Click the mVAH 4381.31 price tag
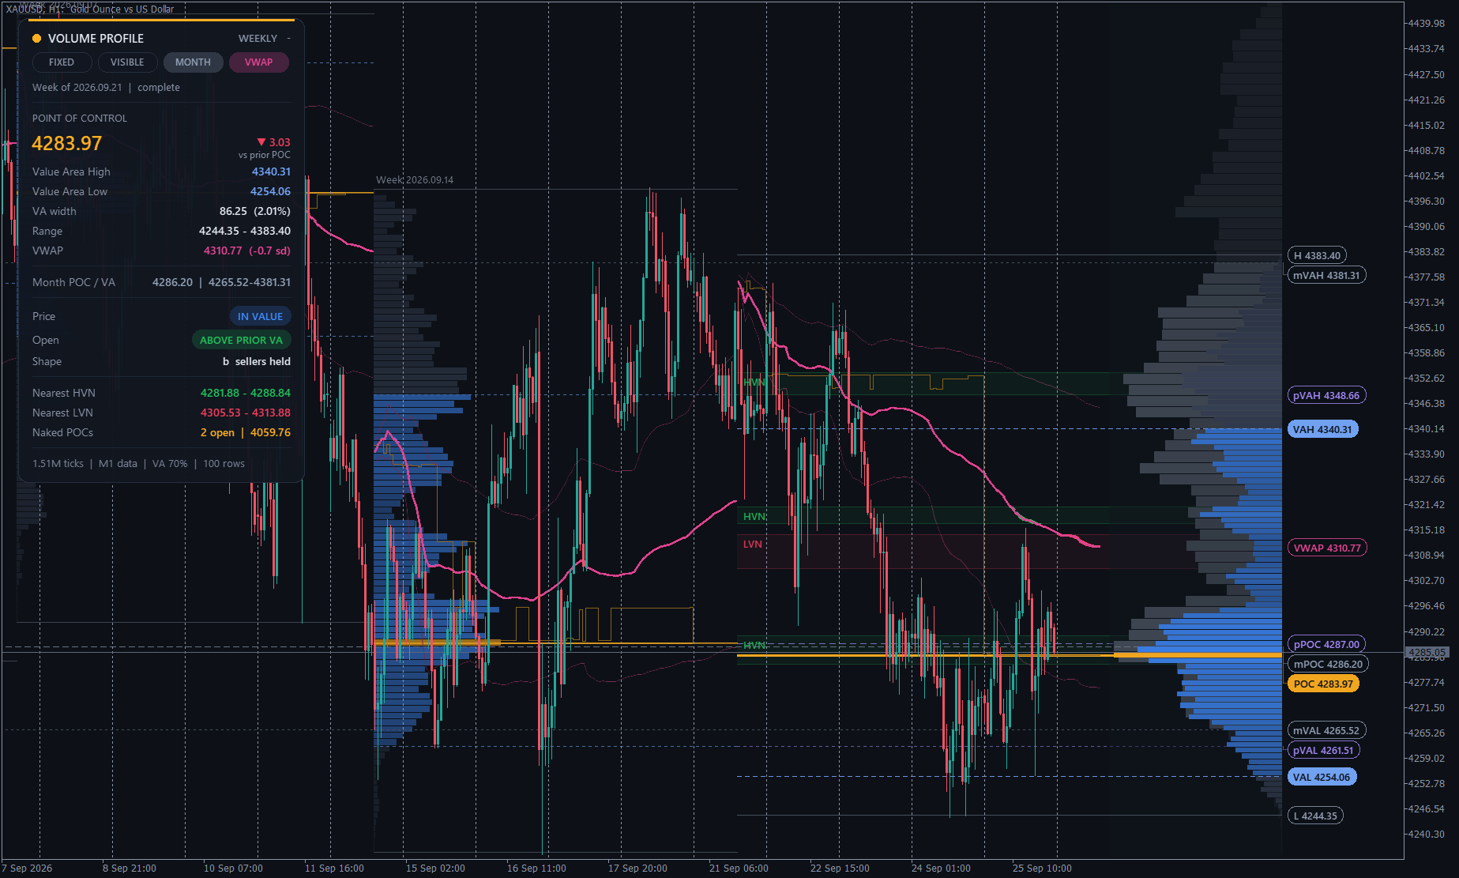Viewport: 1459px width, 878px height. pos(1326,275)
